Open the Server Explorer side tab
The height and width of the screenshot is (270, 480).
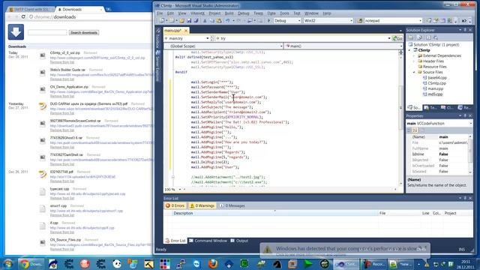(x=158, y=66)
